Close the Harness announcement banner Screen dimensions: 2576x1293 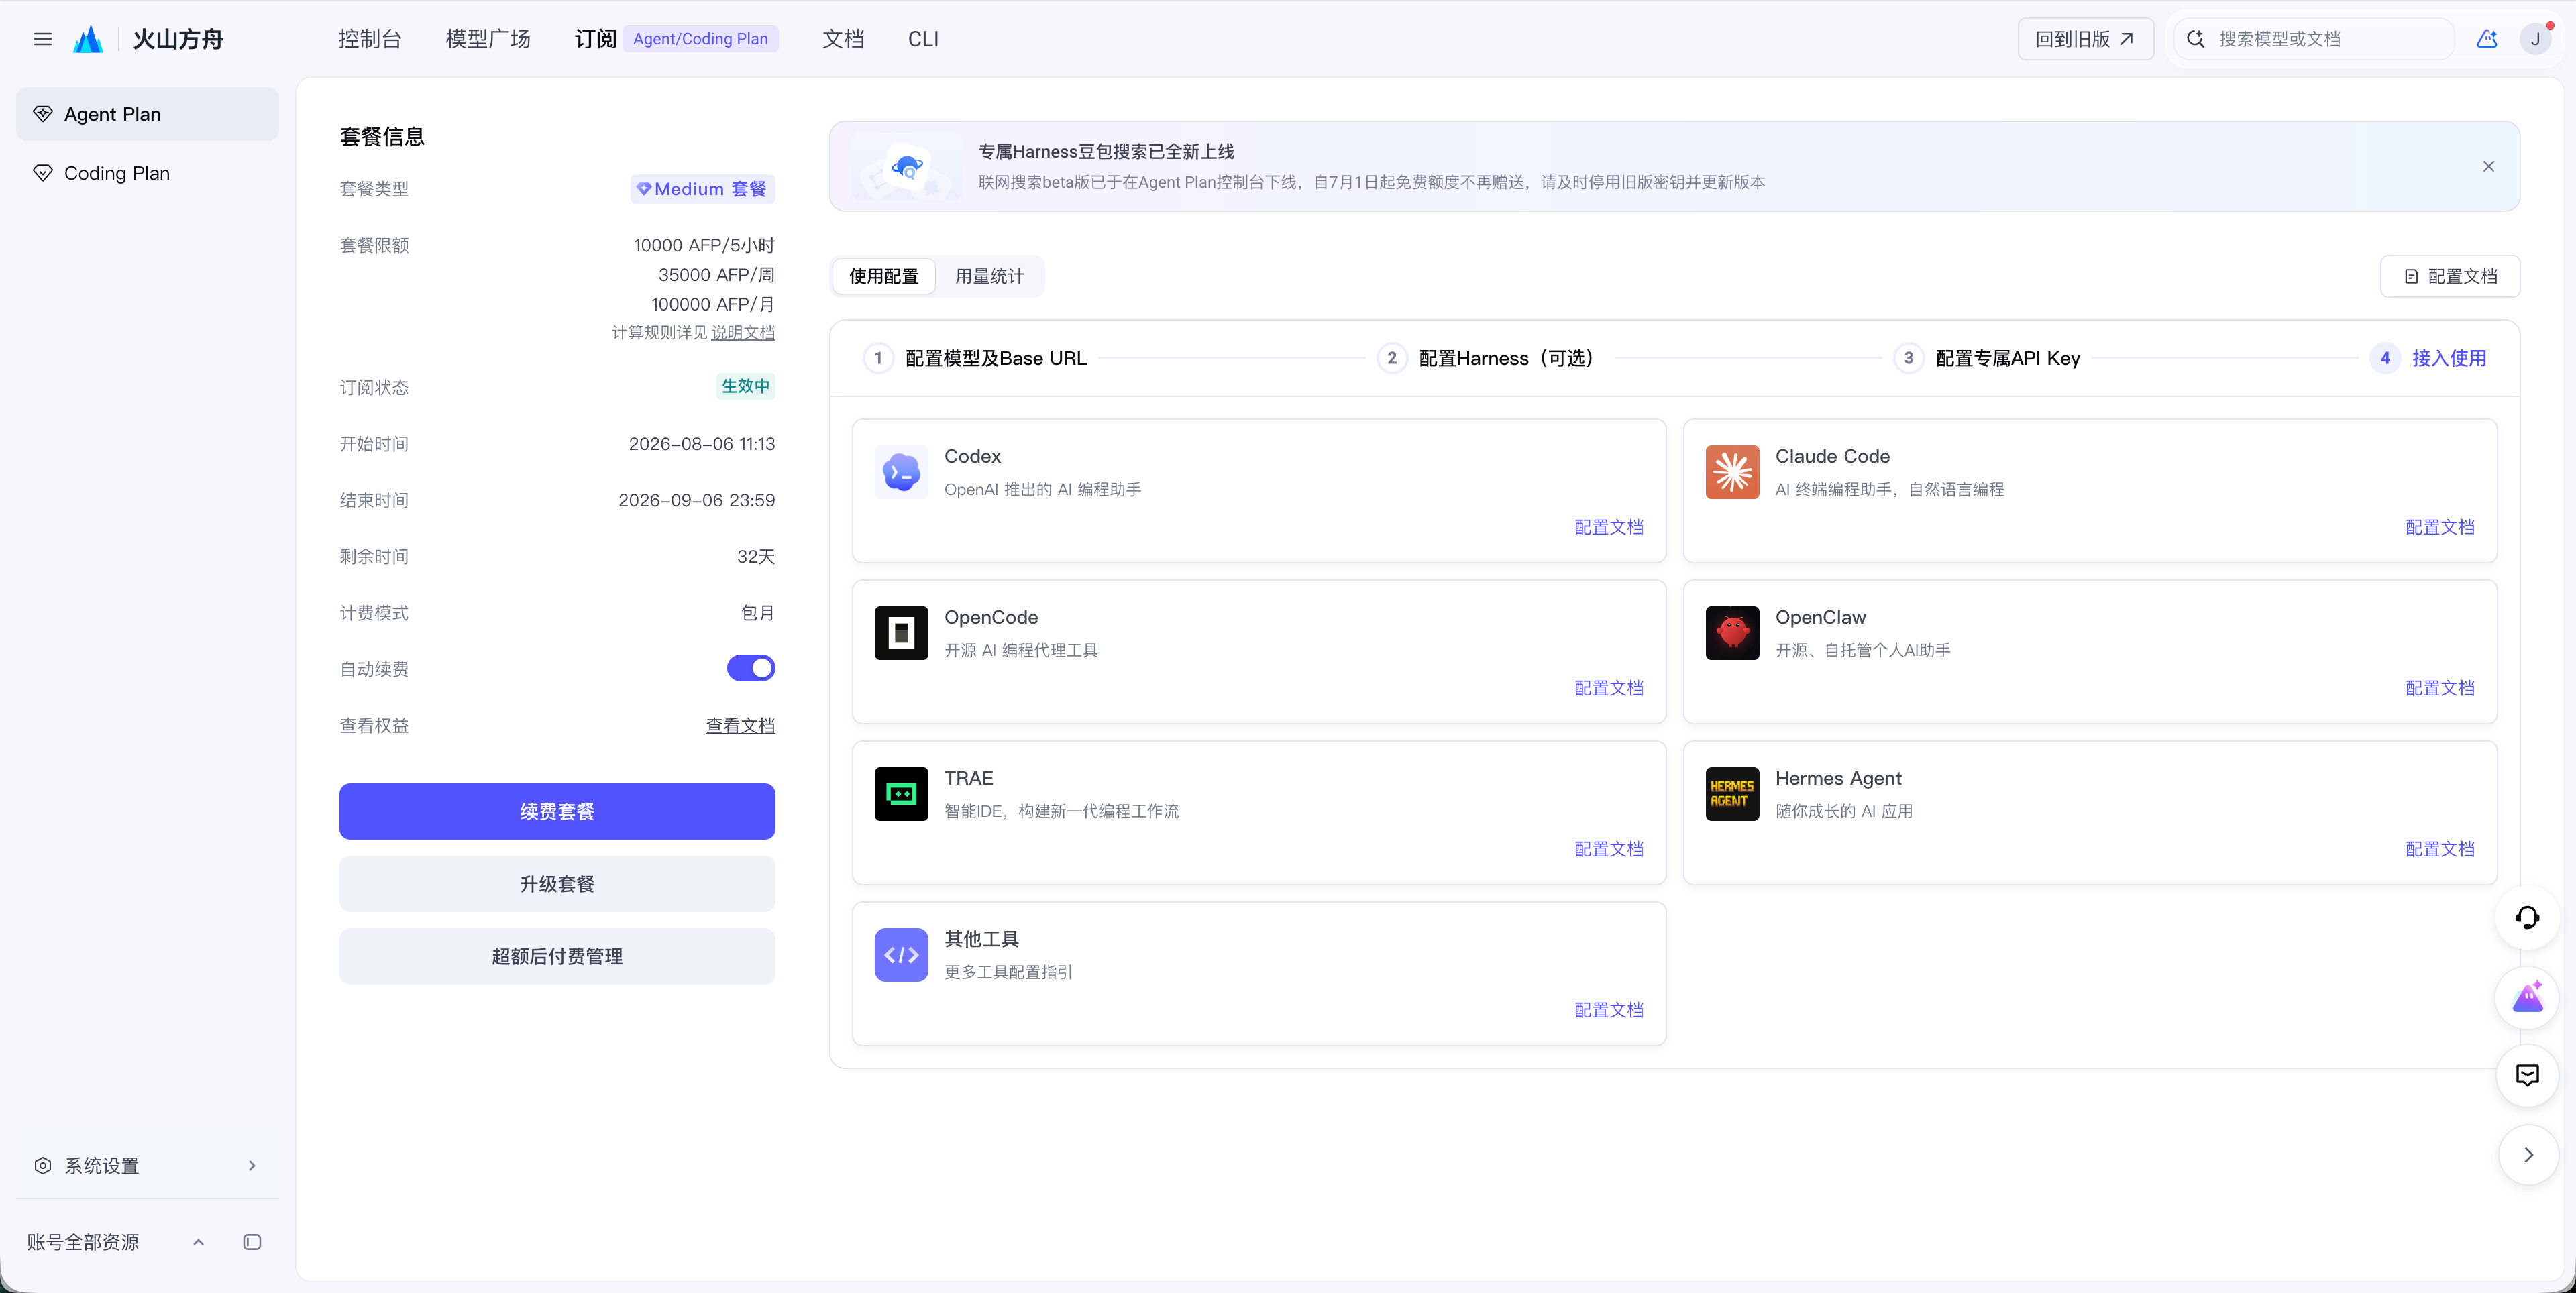click(2488, 166)
